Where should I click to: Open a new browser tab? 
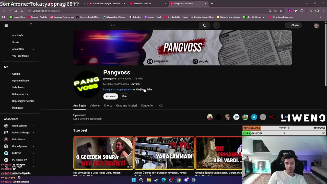(212, 4)
